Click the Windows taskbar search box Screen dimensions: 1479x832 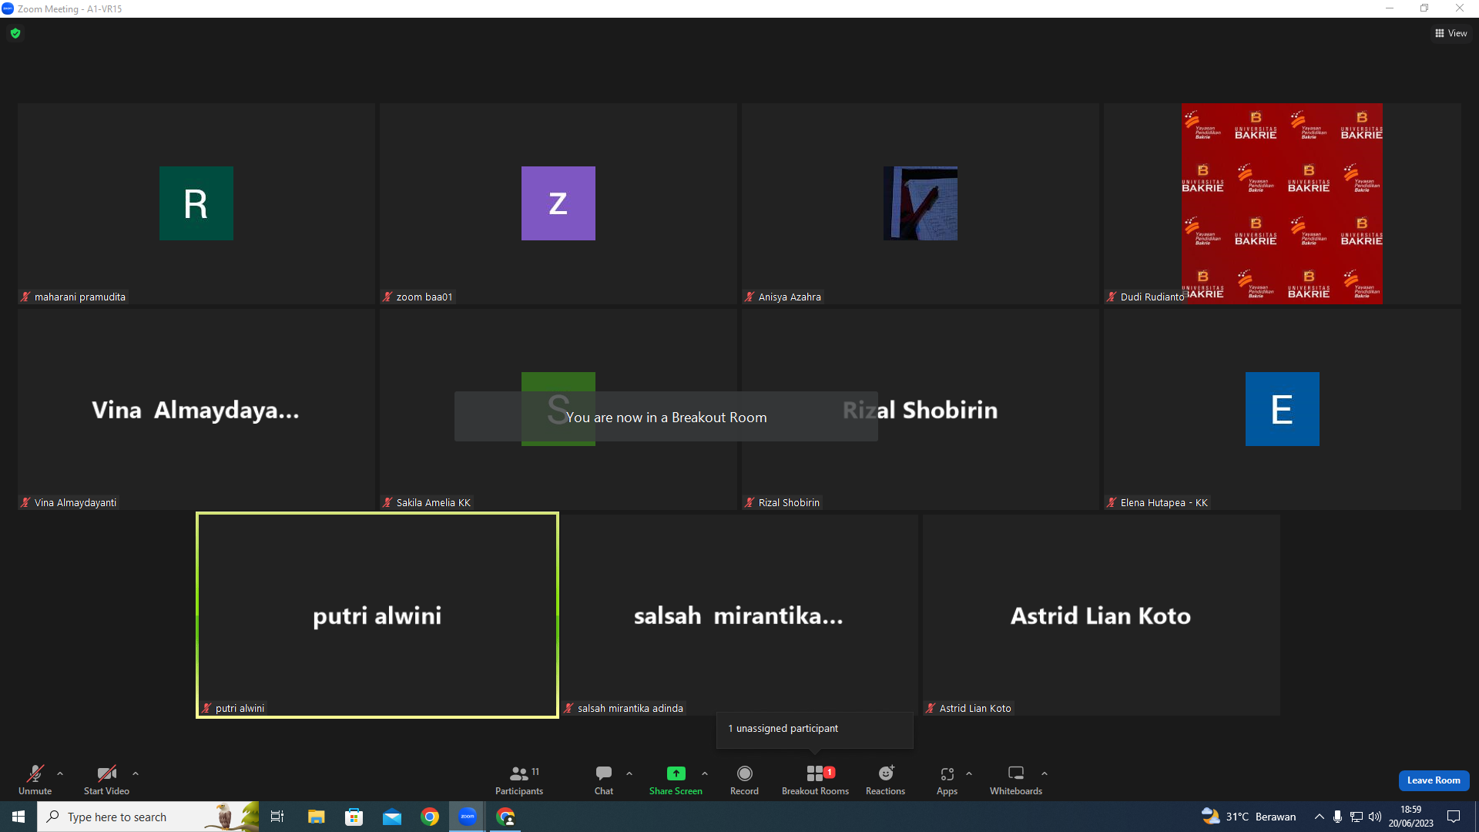click(x=148, y=817)
